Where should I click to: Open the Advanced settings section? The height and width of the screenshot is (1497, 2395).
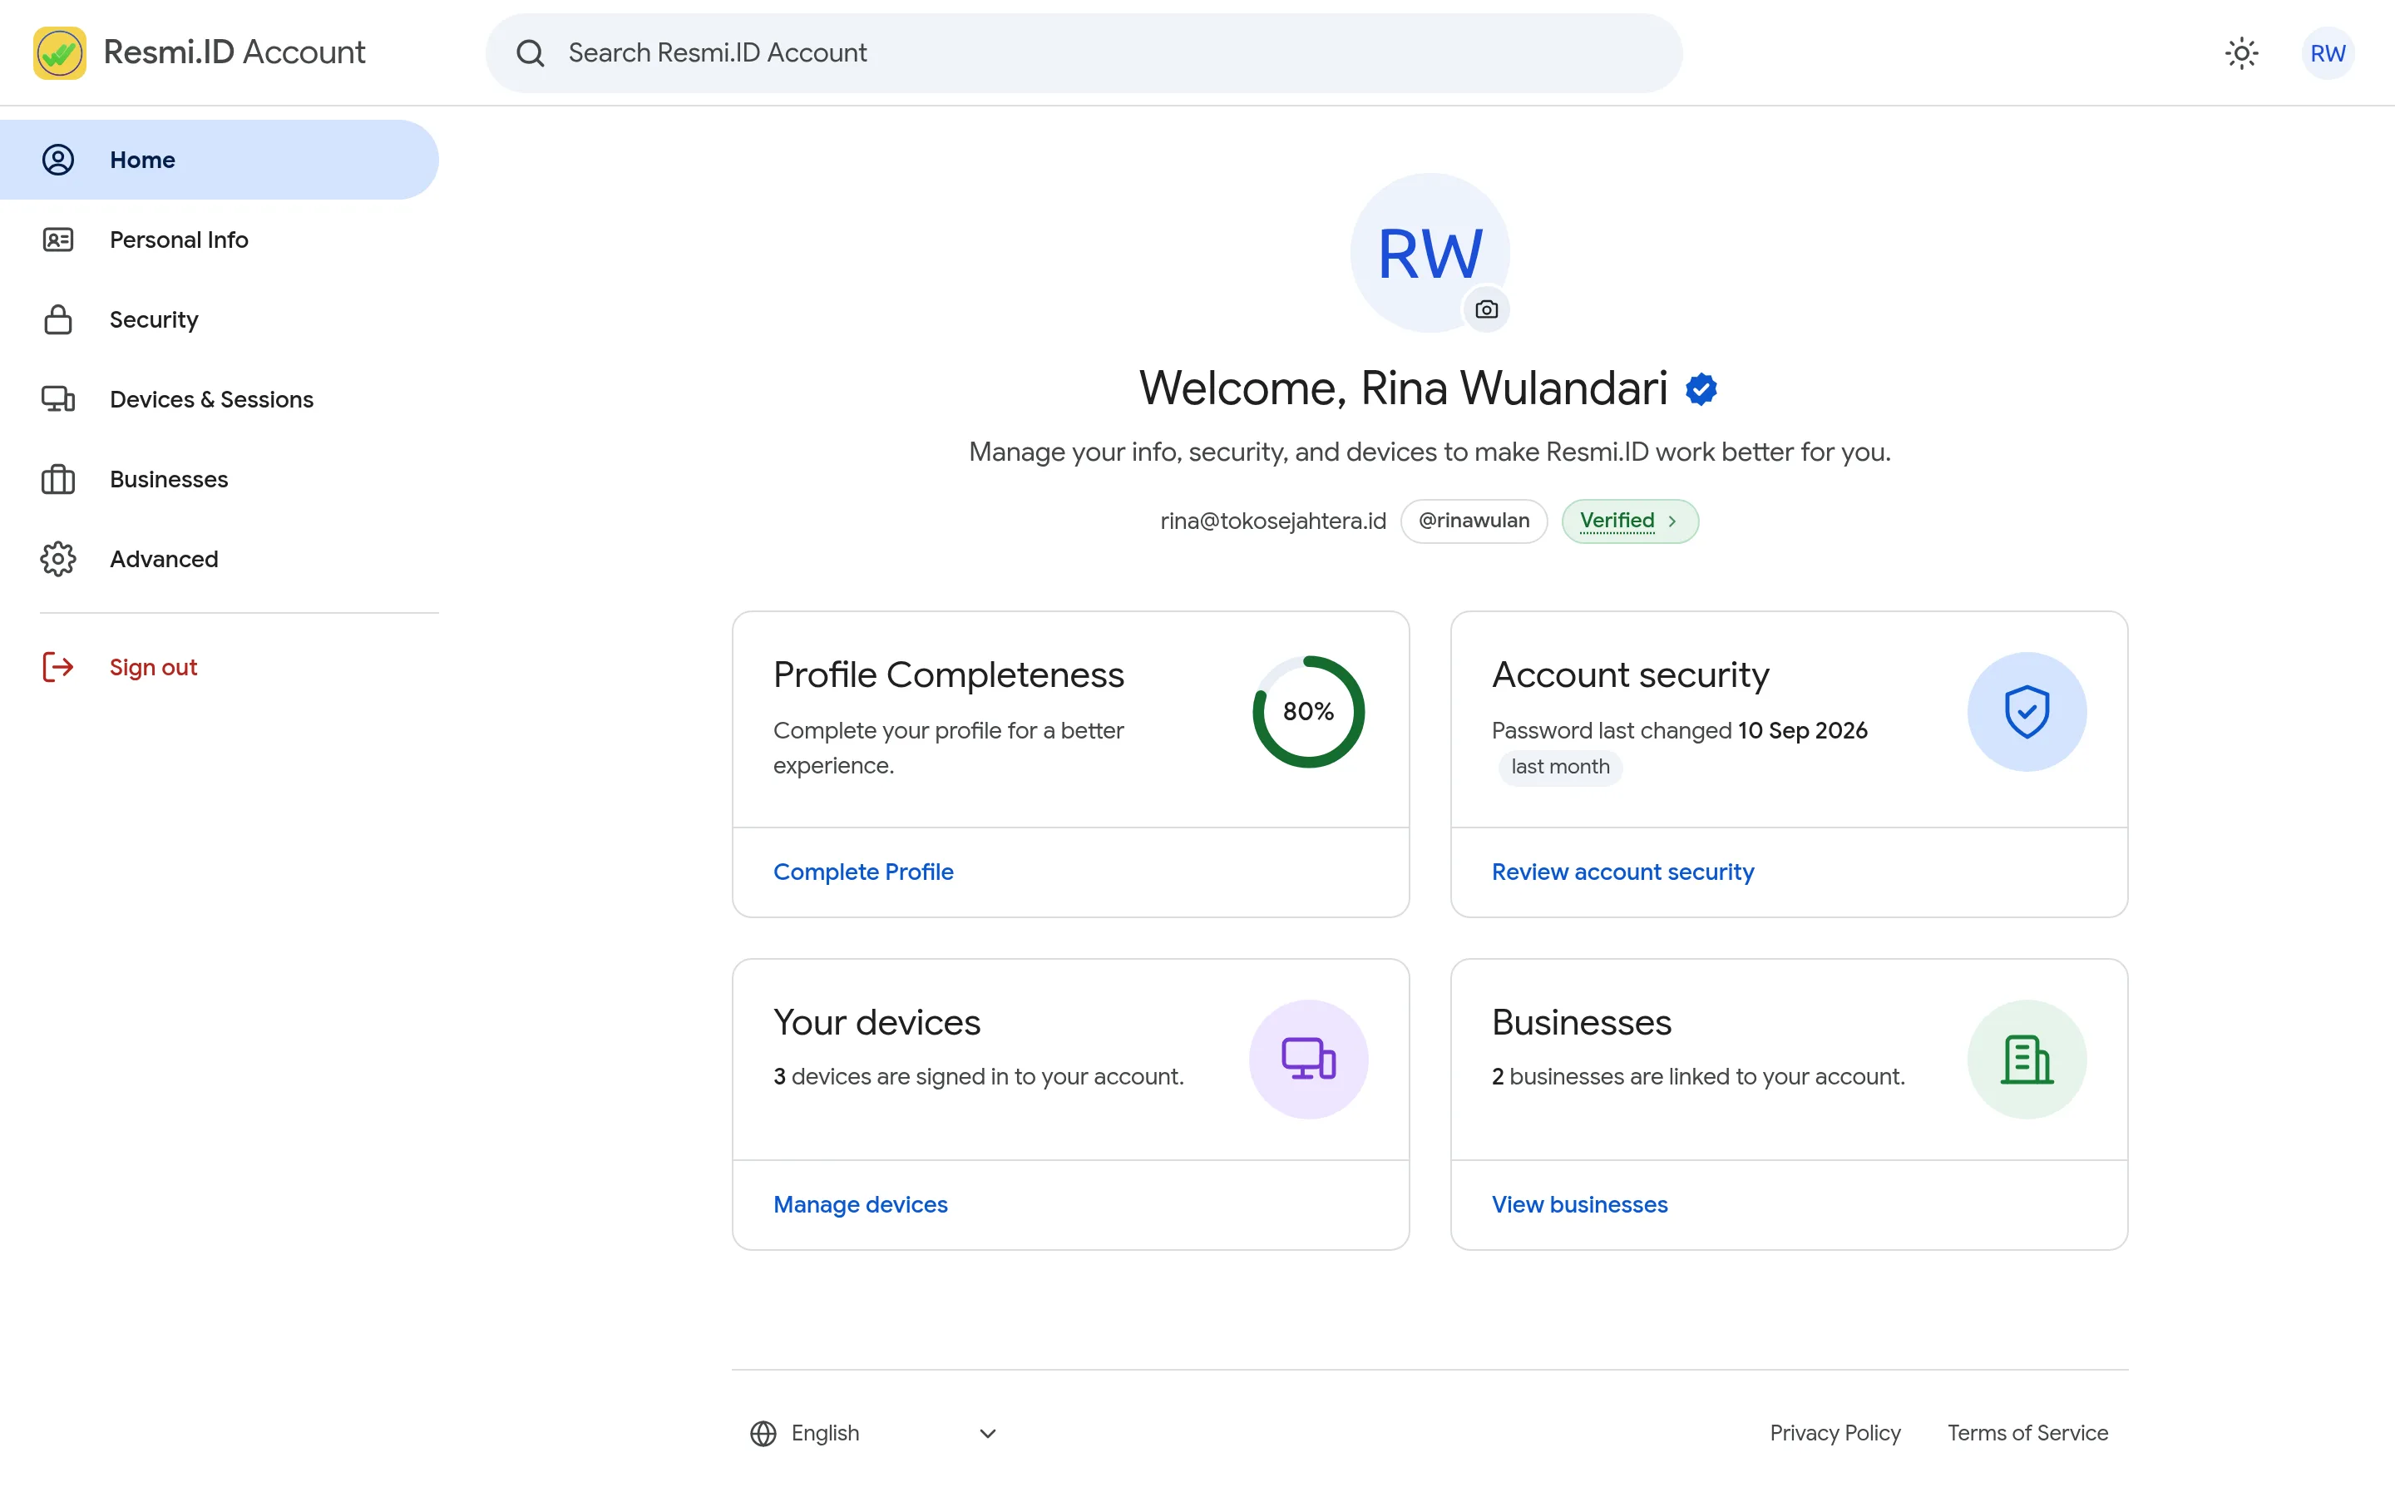[x=219, y=558]
